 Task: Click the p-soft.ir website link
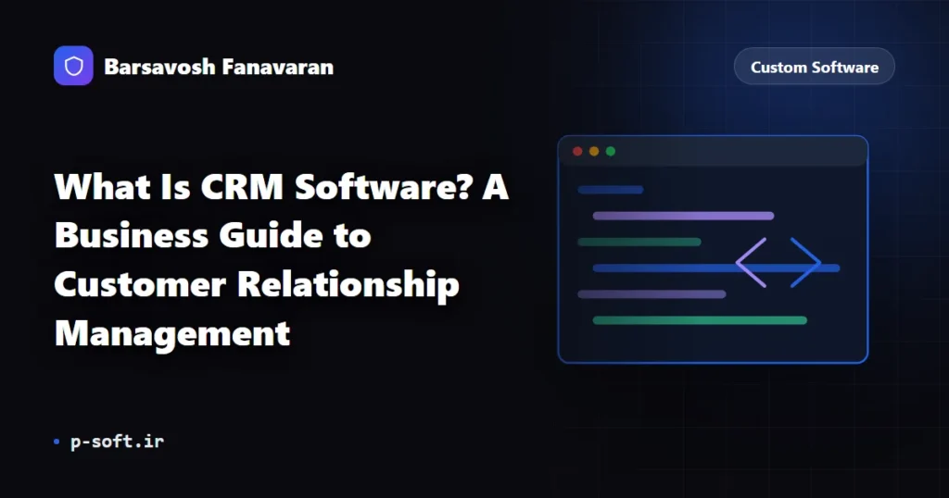117,442
